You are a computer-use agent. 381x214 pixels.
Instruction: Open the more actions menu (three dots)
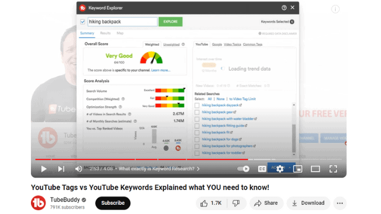click(340, 203)
